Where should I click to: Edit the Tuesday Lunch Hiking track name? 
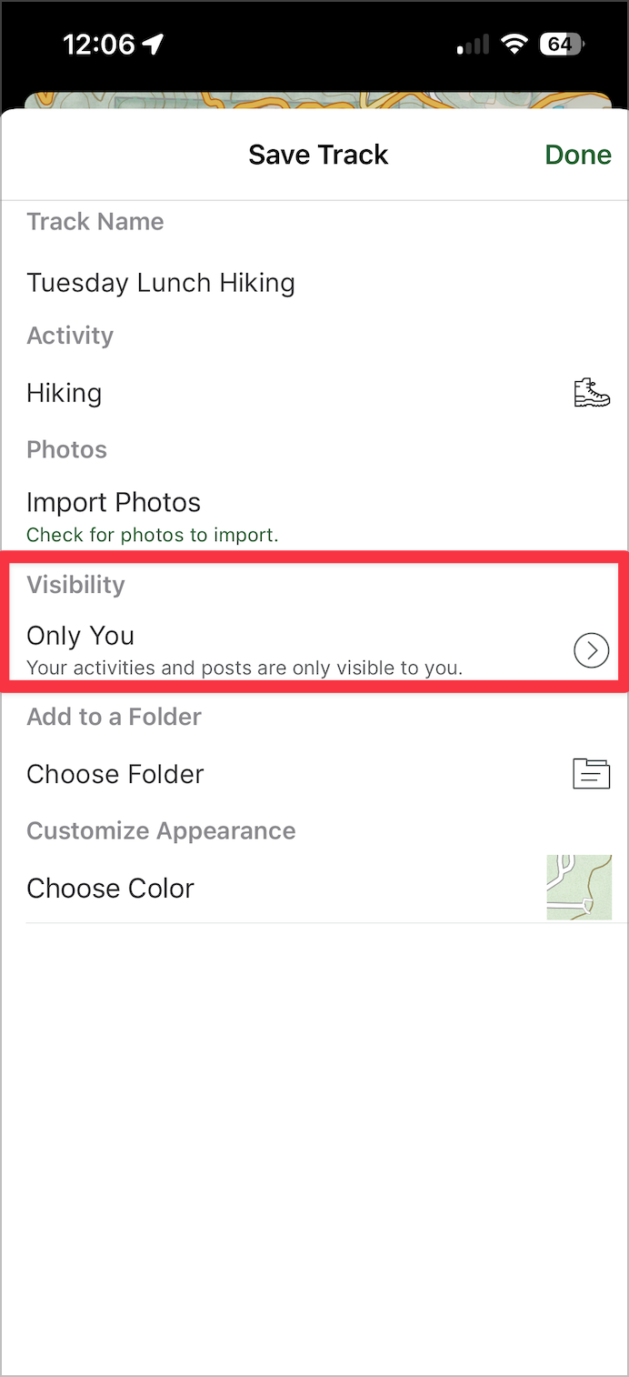(x=314, y=283)
